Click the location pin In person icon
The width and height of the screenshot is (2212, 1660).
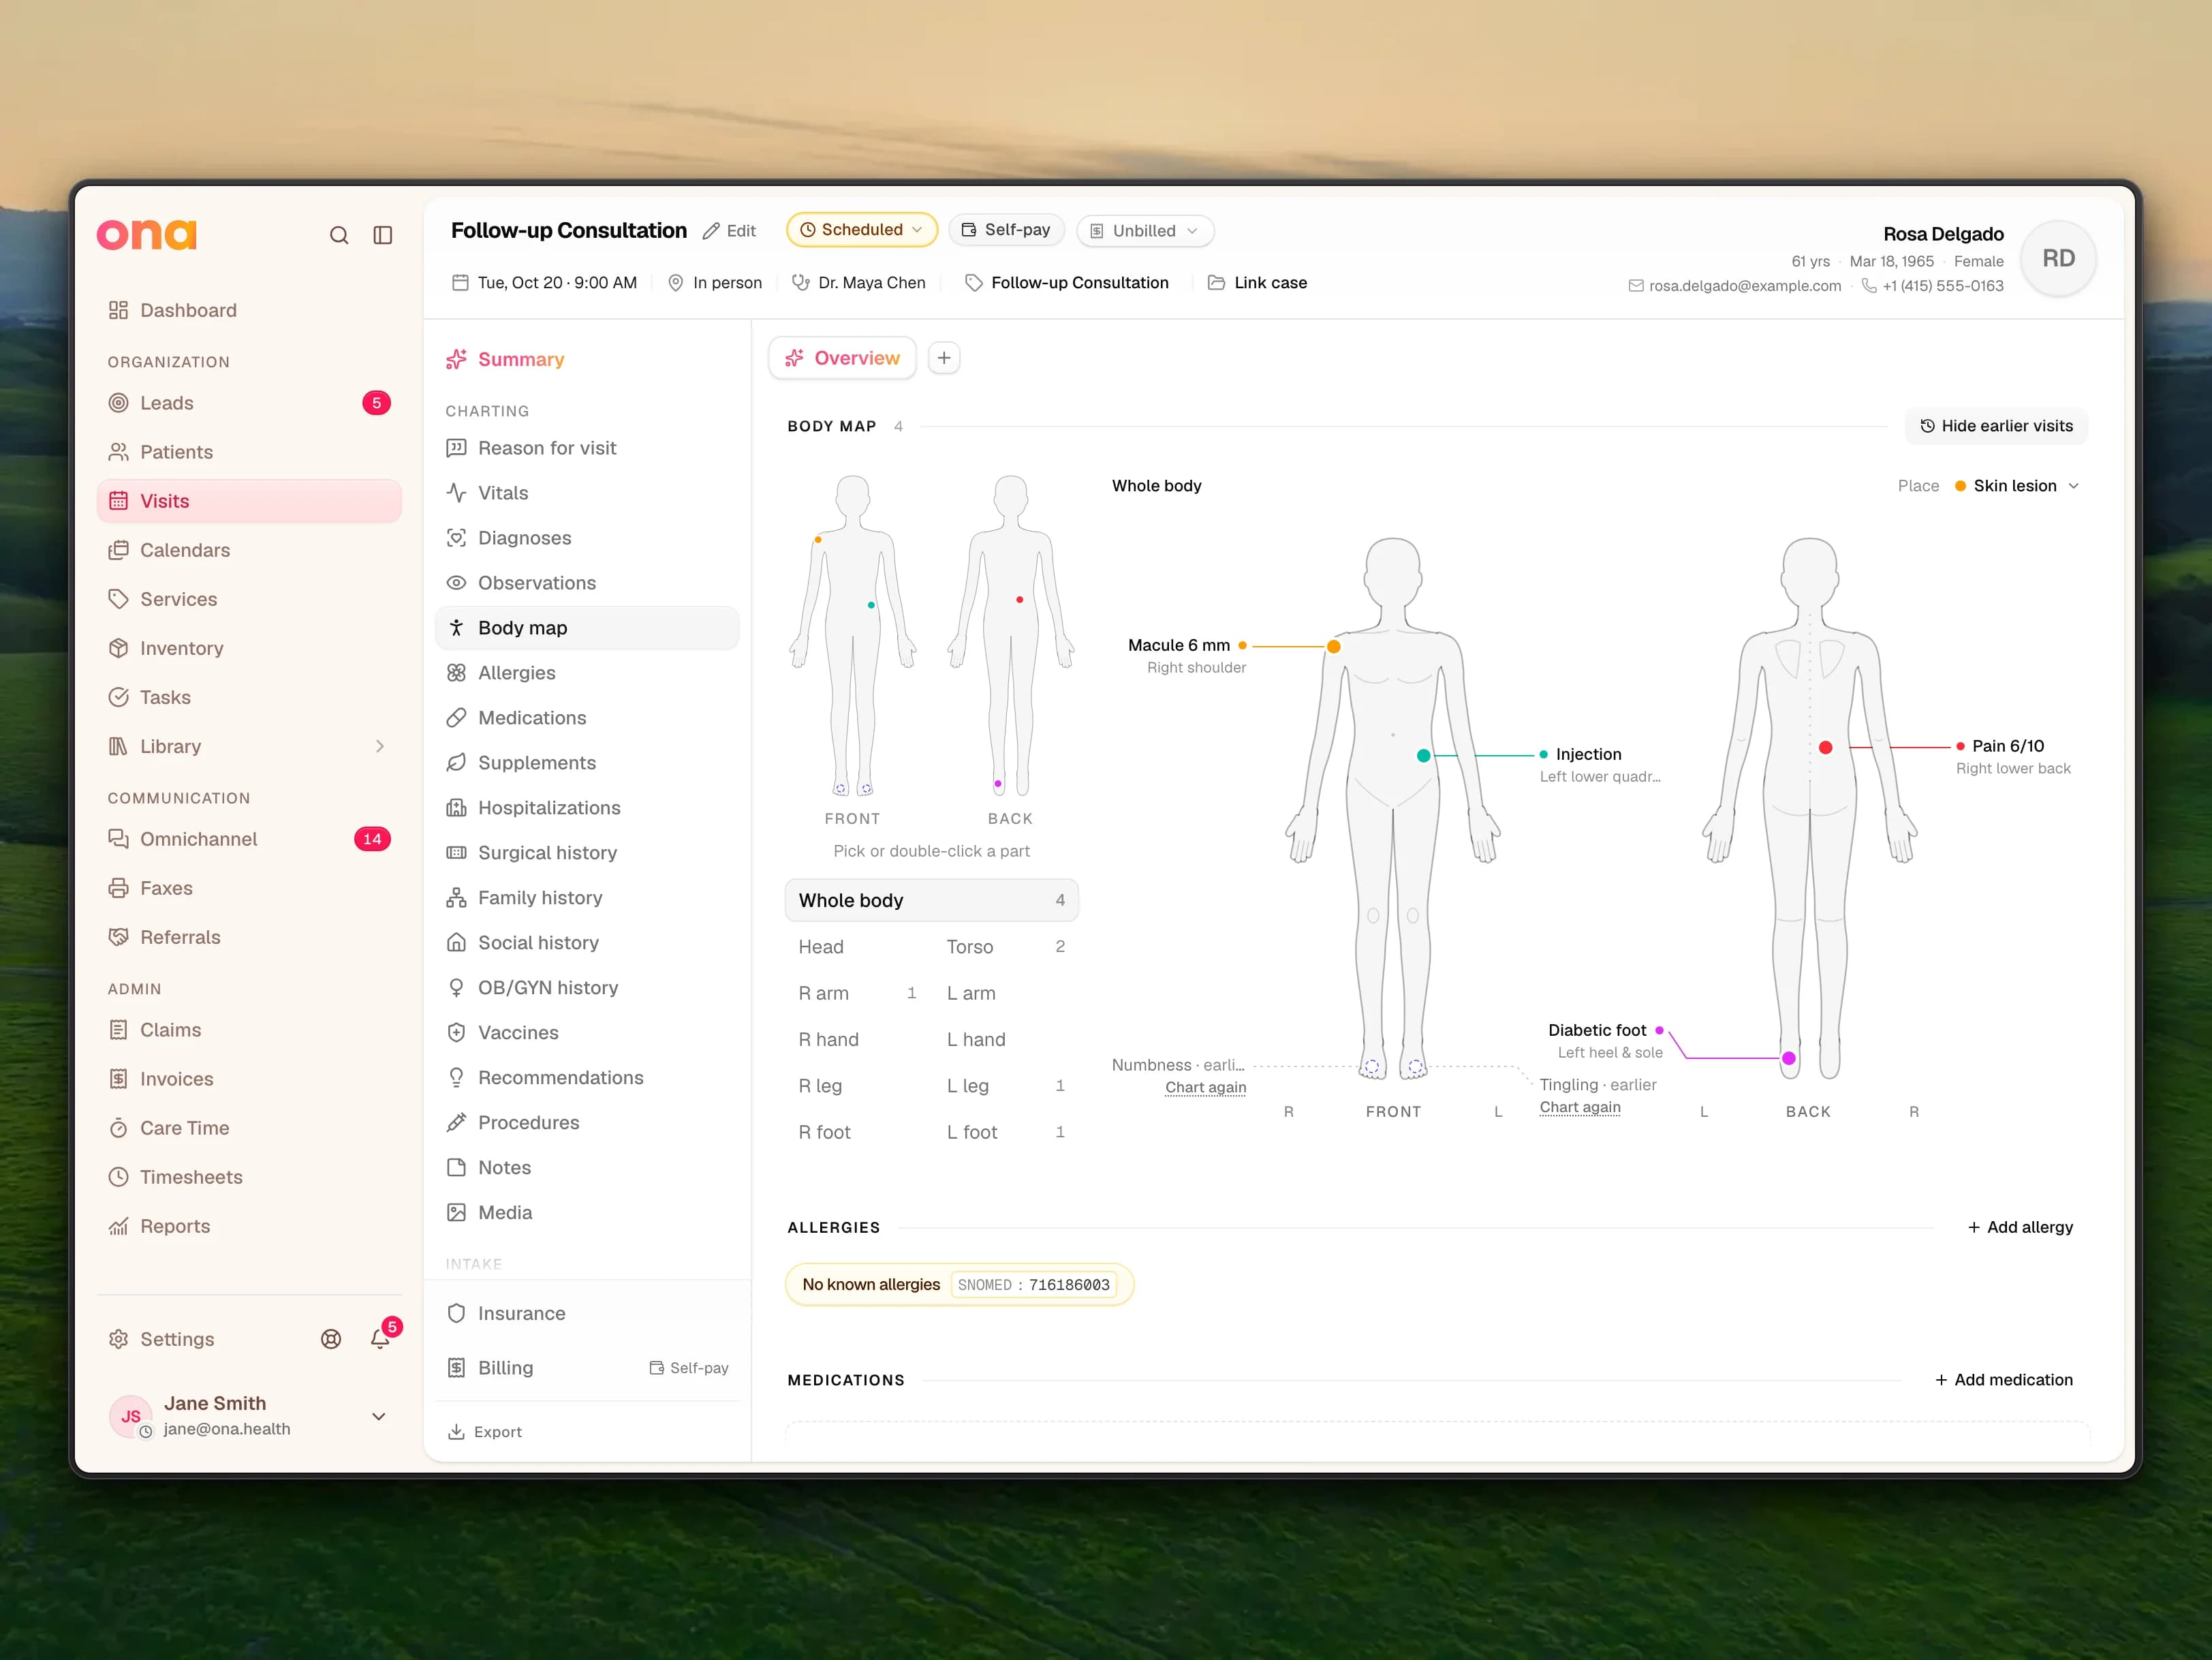[675, 283]
